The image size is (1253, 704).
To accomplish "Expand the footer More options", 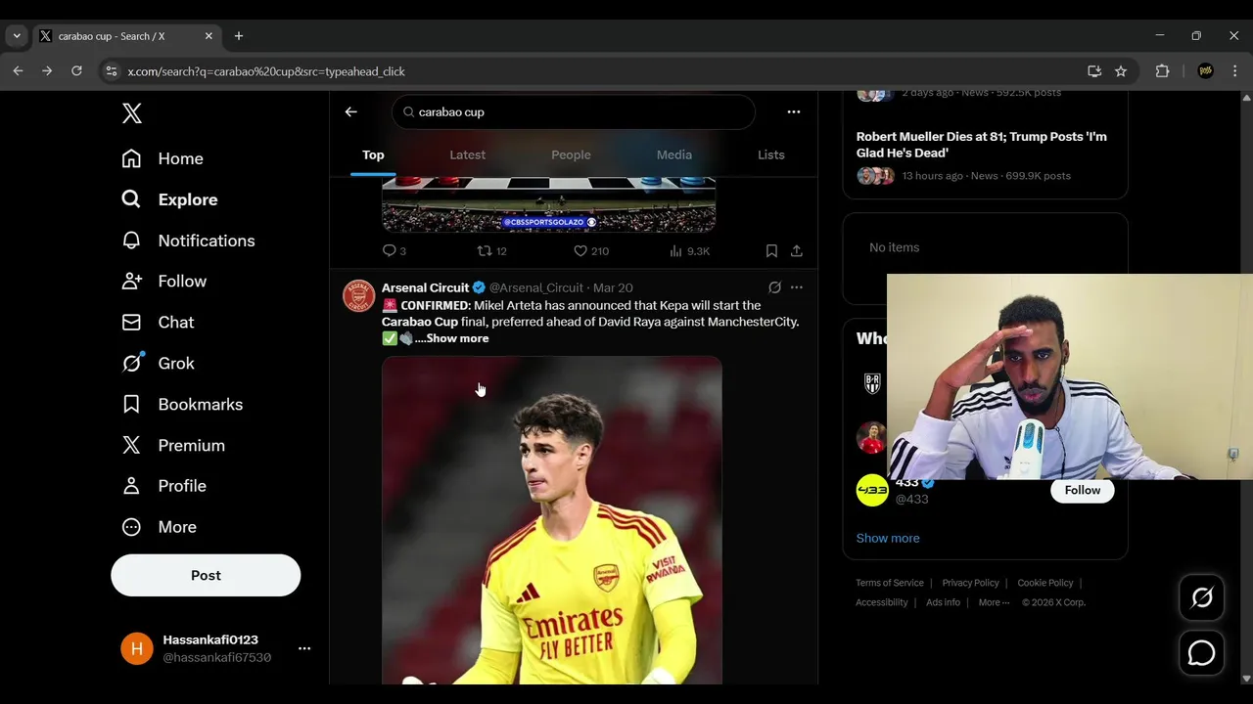I will 994,602.
